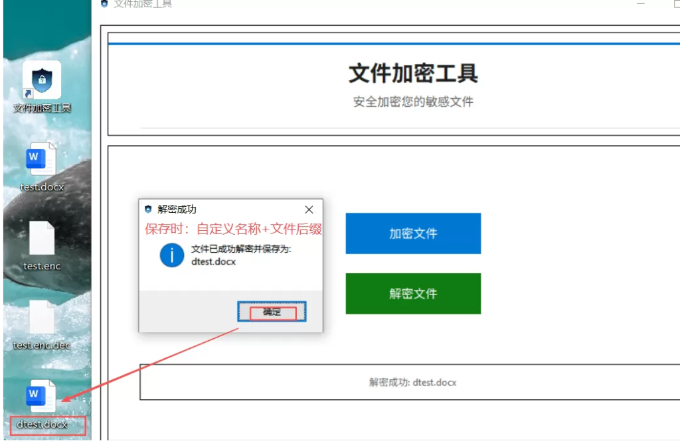Confirm the dialog with 确定 button
Image resolution: width=680 pixels, height=441 pixels.
[x=272, y=312]
